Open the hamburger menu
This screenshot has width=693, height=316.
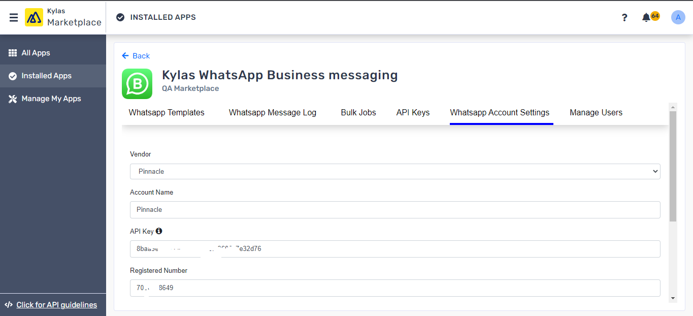coord(14,17)
